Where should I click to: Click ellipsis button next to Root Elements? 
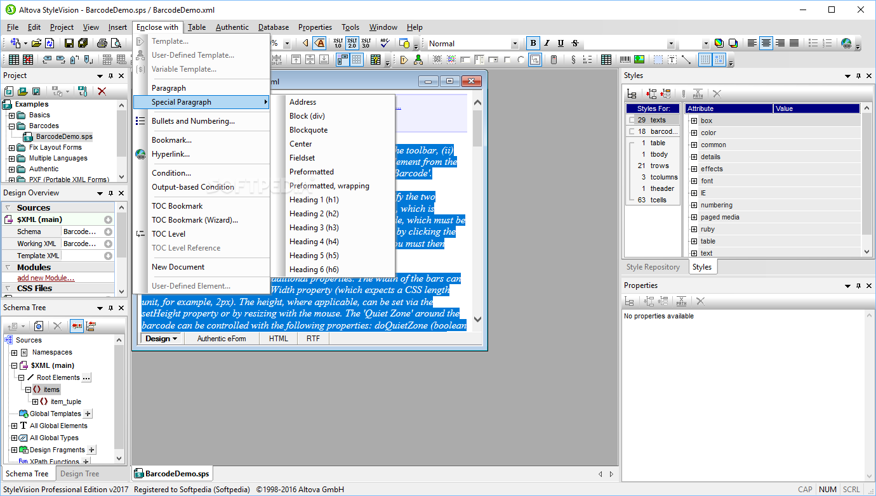pyautogui.click(x=87, y=377)
